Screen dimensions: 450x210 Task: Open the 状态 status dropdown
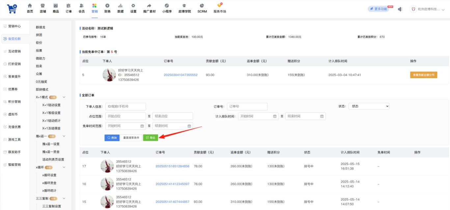point(369,106)
